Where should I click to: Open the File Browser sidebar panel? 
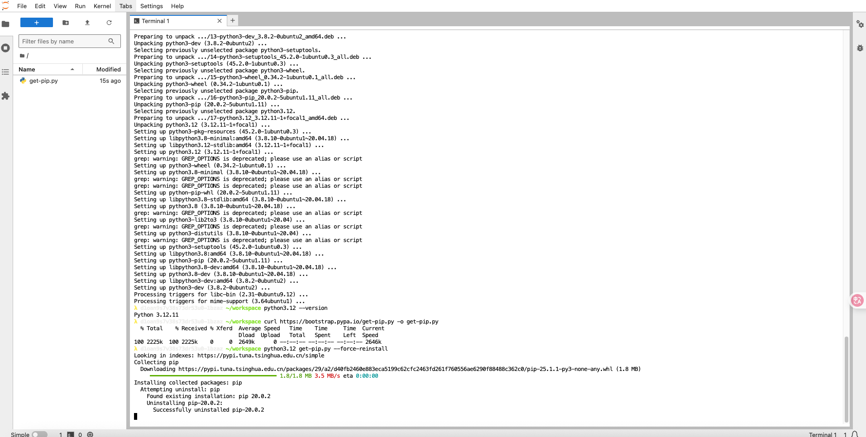[5, 24]
